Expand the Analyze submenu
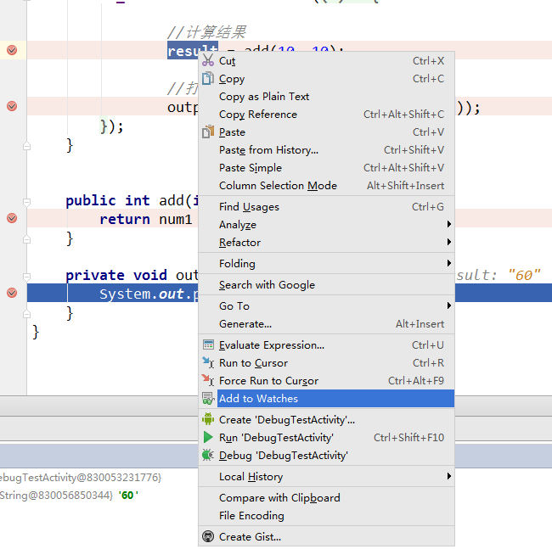This screenshot has height=549, width=552. pyautogui.click(x=326, y=224)
